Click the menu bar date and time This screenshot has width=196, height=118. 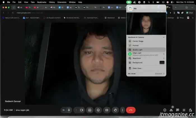pos(185,2)
